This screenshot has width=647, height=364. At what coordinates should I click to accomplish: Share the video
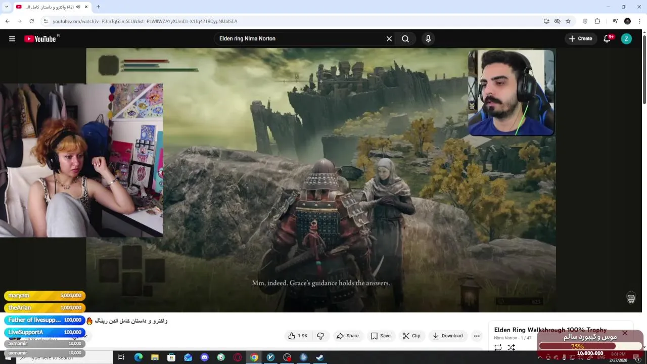pyautogui.click(x=348, y=336)
